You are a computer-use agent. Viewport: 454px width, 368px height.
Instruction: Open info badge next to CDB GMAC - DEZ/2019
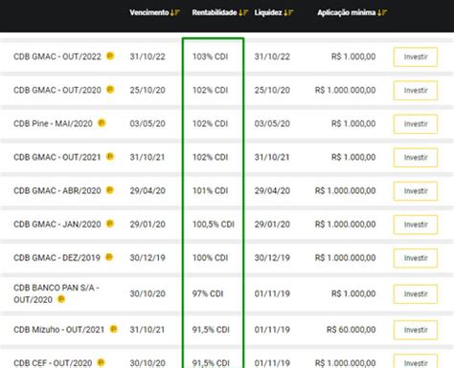(x=109, y=257)
